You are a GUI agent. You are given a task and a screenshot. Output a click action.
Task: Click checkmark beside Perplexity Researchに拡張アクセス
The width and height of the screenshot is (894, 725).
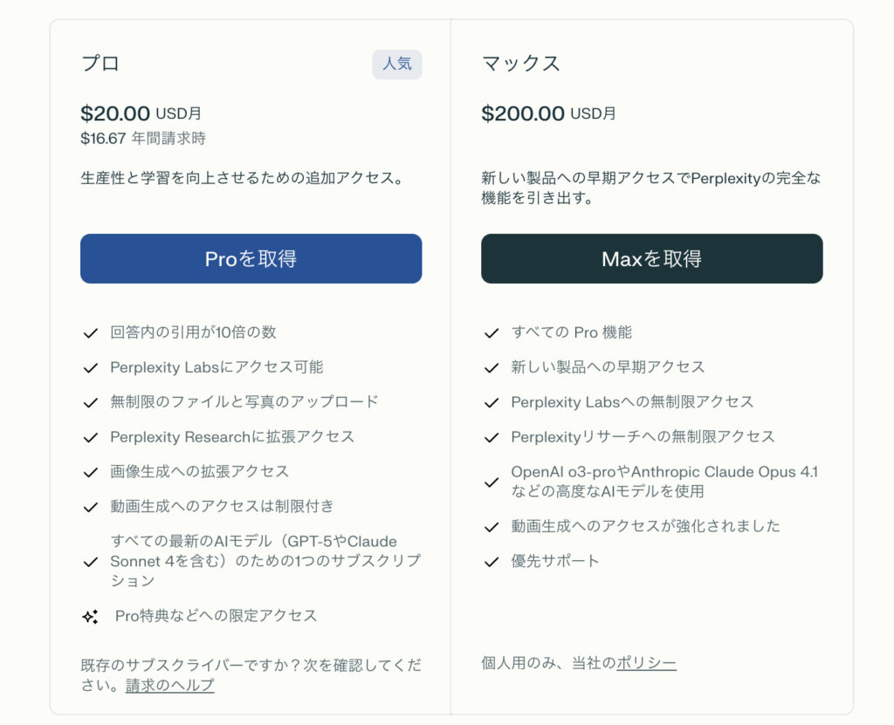tap(90, 437)
